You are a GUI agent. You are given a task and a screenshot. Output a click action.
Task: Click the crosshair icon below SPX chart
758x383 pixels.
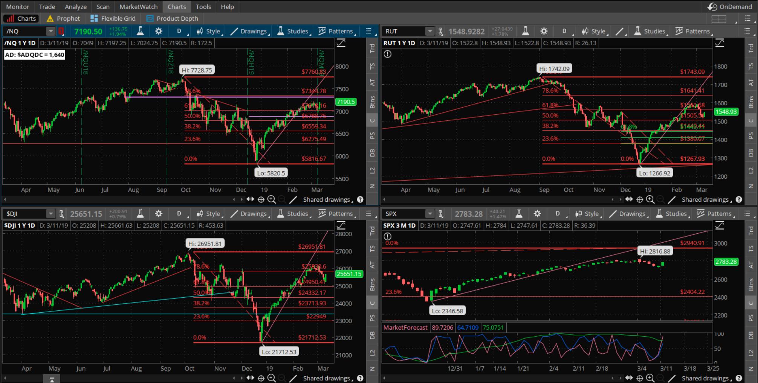pos(639,378)
